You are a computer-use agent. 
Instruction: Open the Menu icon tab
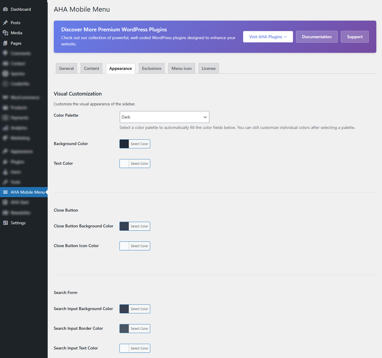(x=181, y=69)
